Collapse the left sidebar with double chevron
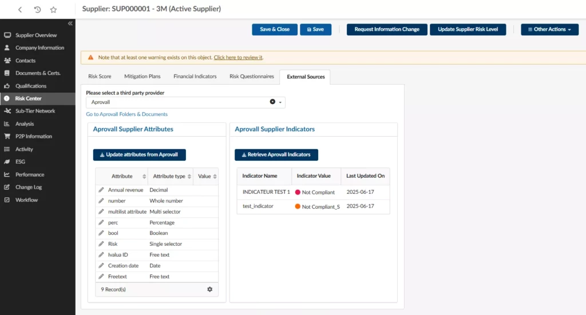The width and height of the screenshot is (586, 315). [70, 23]
